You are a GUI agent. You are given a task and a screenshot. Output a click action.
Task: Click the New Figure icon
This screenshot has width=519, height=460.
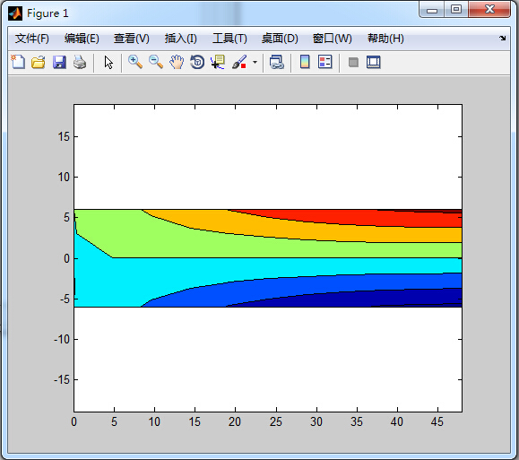(18, 62)
